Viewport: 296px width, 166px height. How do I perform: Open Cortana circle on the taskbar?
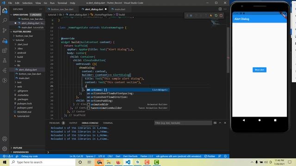[x=80, y=162]
